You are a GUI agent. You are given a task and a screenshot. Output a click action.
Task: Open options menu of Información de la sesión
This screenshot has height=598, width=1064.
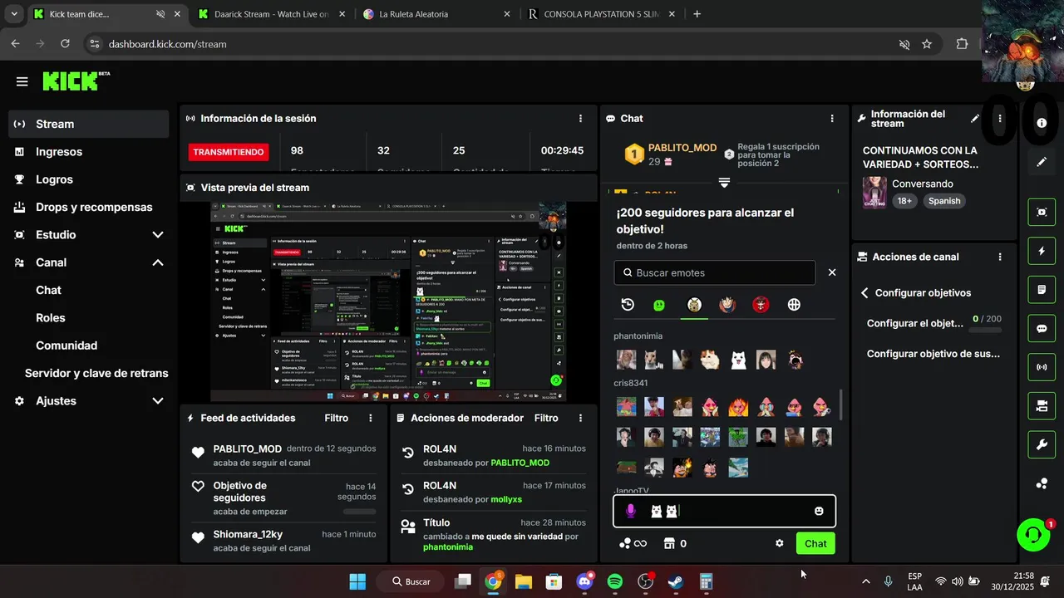580,119
